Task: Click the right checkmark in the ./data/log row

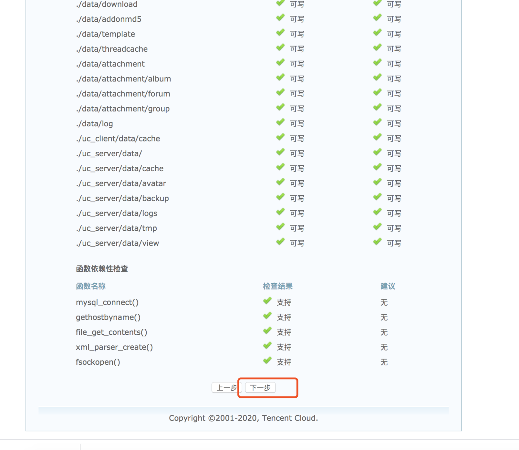Action: [x=377, y=123]
